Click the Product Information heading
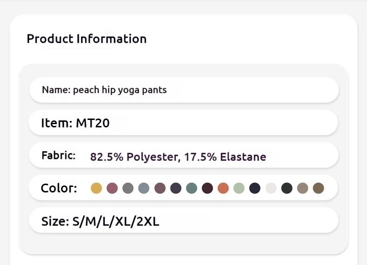Viewport: 367px width, 265px height. click(x=86, y=39)
